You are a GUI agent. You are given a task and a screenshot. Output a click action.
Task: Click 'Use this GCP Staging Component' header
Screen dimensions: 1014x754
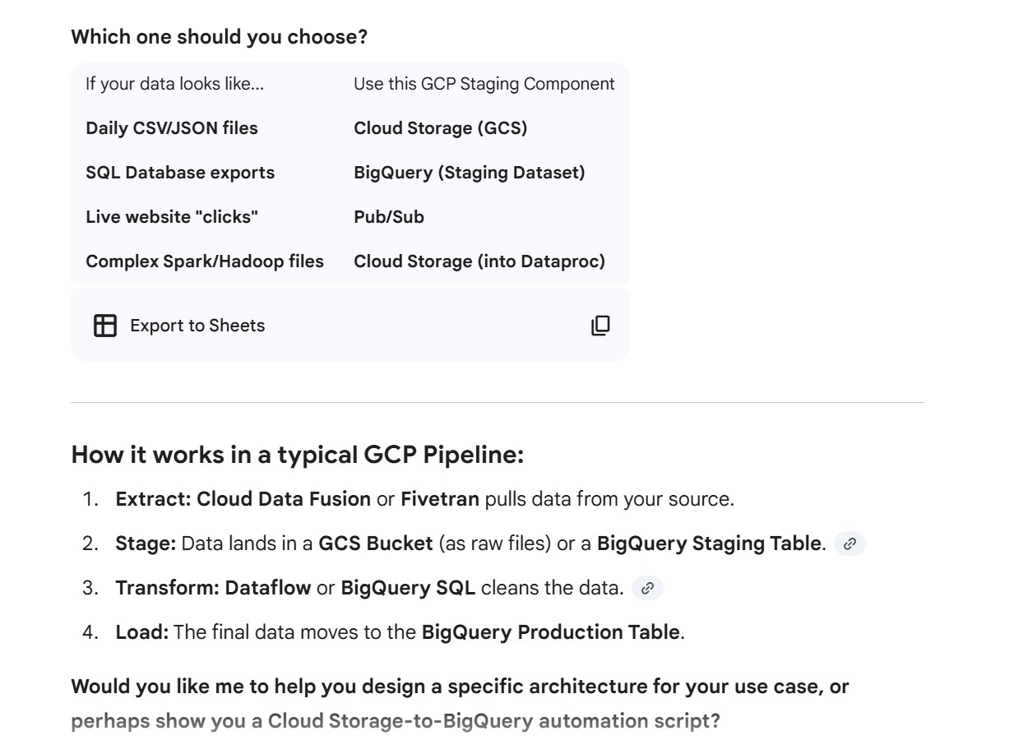coord(484,84)
